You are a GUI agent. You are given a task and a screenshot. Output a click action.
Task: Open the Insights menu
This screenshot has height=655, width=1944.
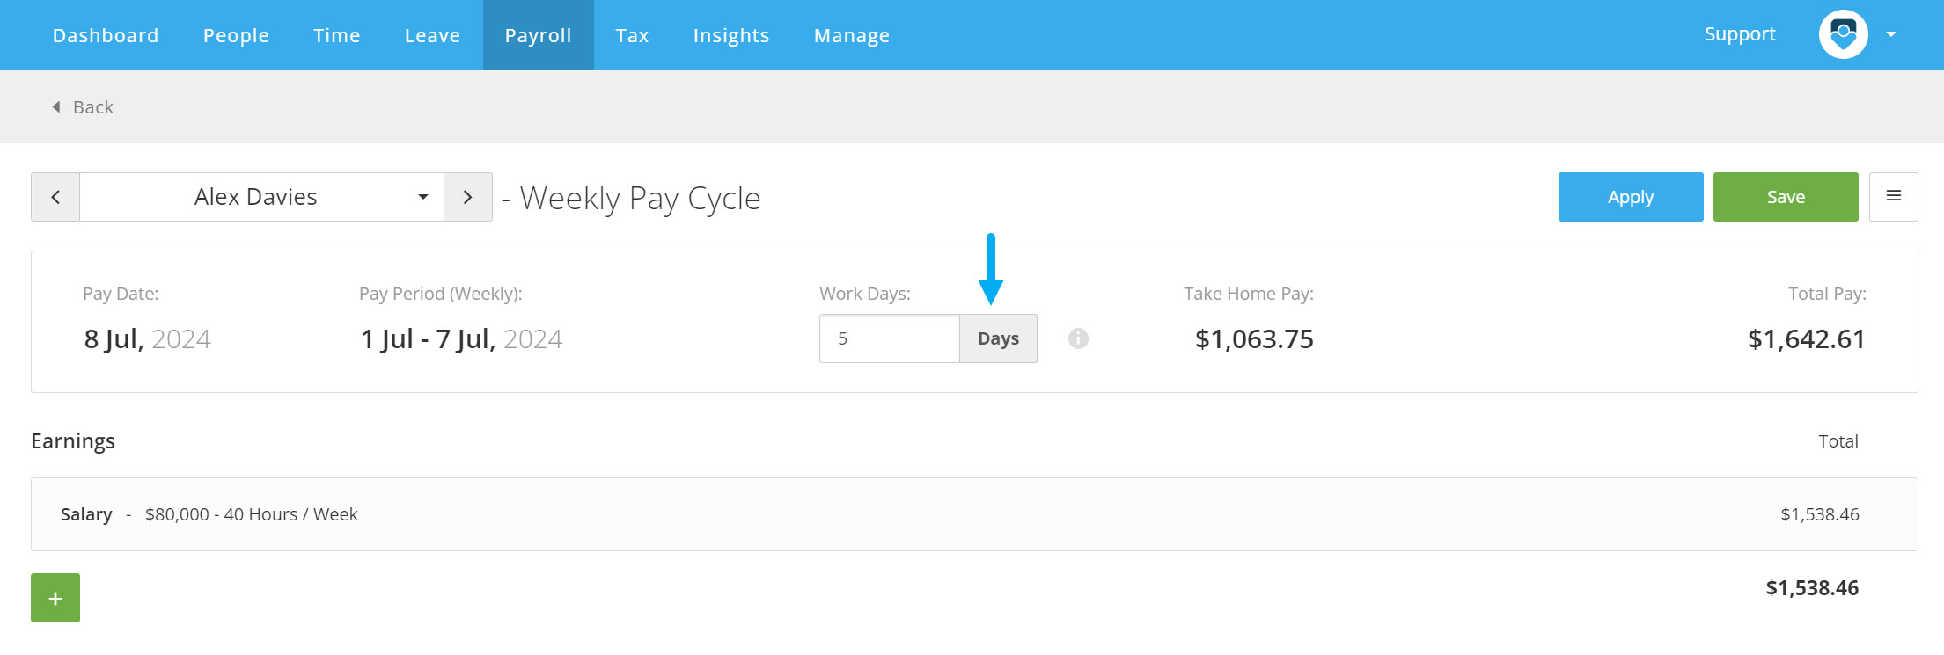730,35
